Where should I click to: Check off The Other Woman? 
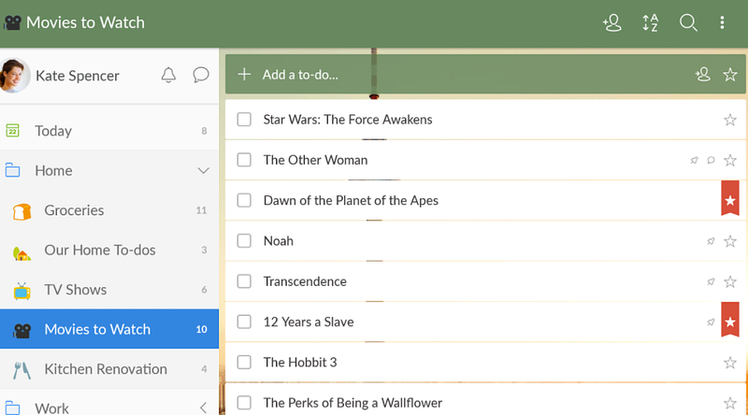[x=244, y=160]
